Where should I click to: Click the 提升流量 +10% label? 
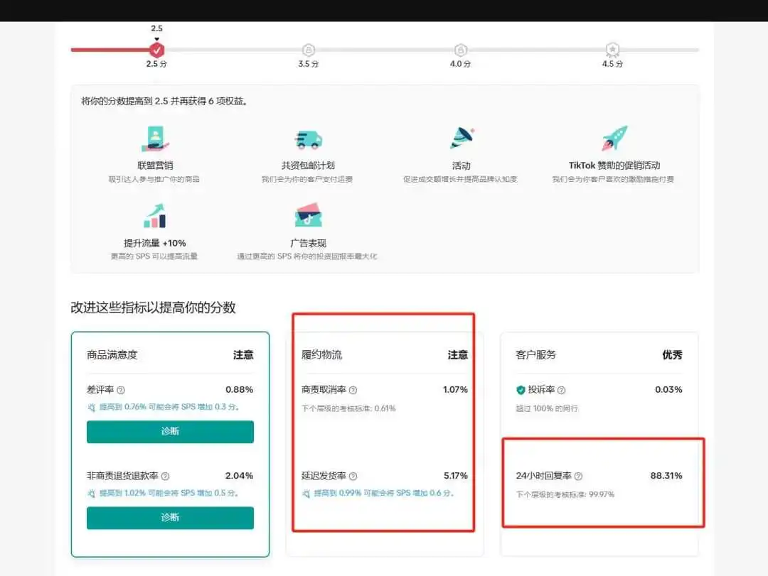[x=155, y=243]
